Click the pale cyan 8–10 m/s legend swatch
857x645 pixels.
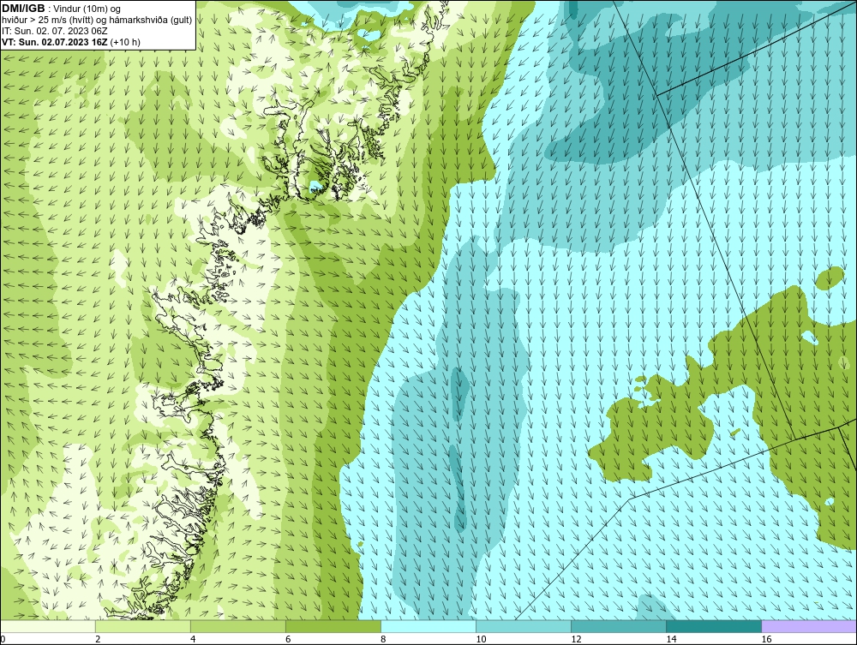pyautogui.click(x=428, y=626)
